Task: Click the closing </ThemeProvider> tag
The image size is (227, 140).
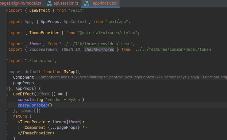Action: (36, 133)
